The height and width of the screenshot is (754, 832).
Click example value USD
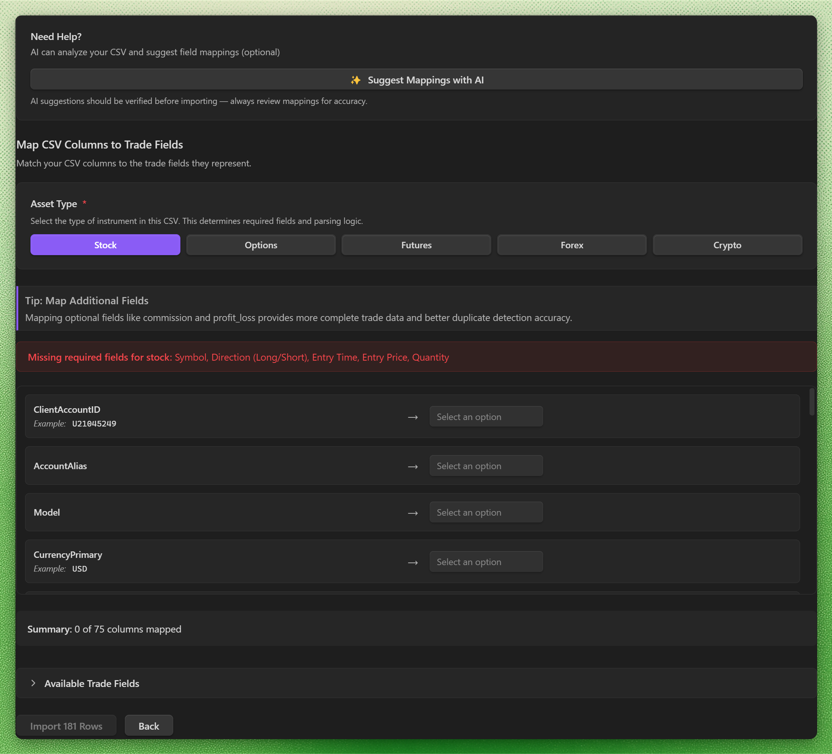click(x=80, y=569)
